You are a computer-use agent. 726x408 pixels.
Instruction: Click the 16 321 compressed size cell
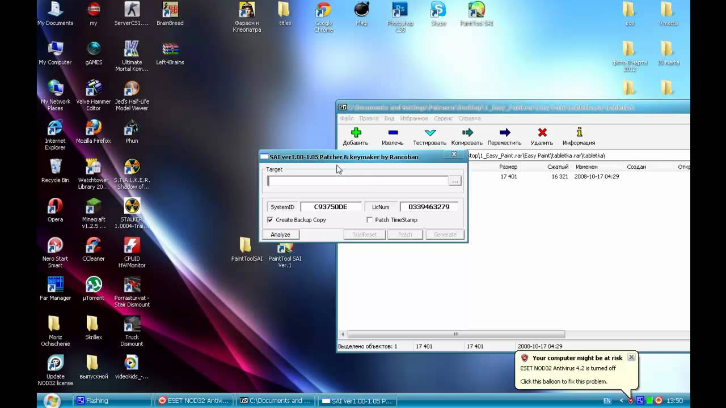559,176
